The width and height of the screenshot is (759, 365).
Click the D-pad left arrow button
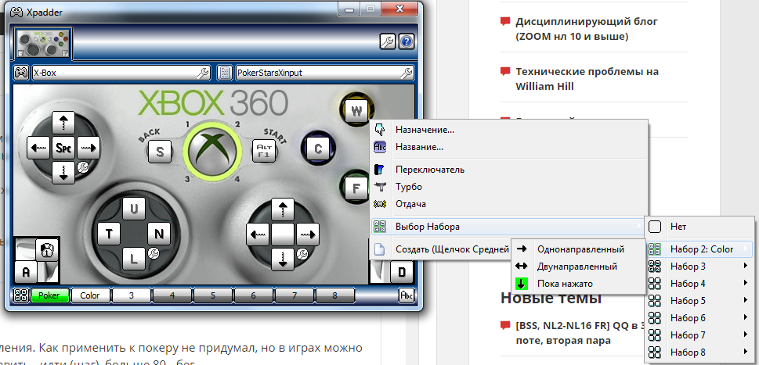[38, 148]
